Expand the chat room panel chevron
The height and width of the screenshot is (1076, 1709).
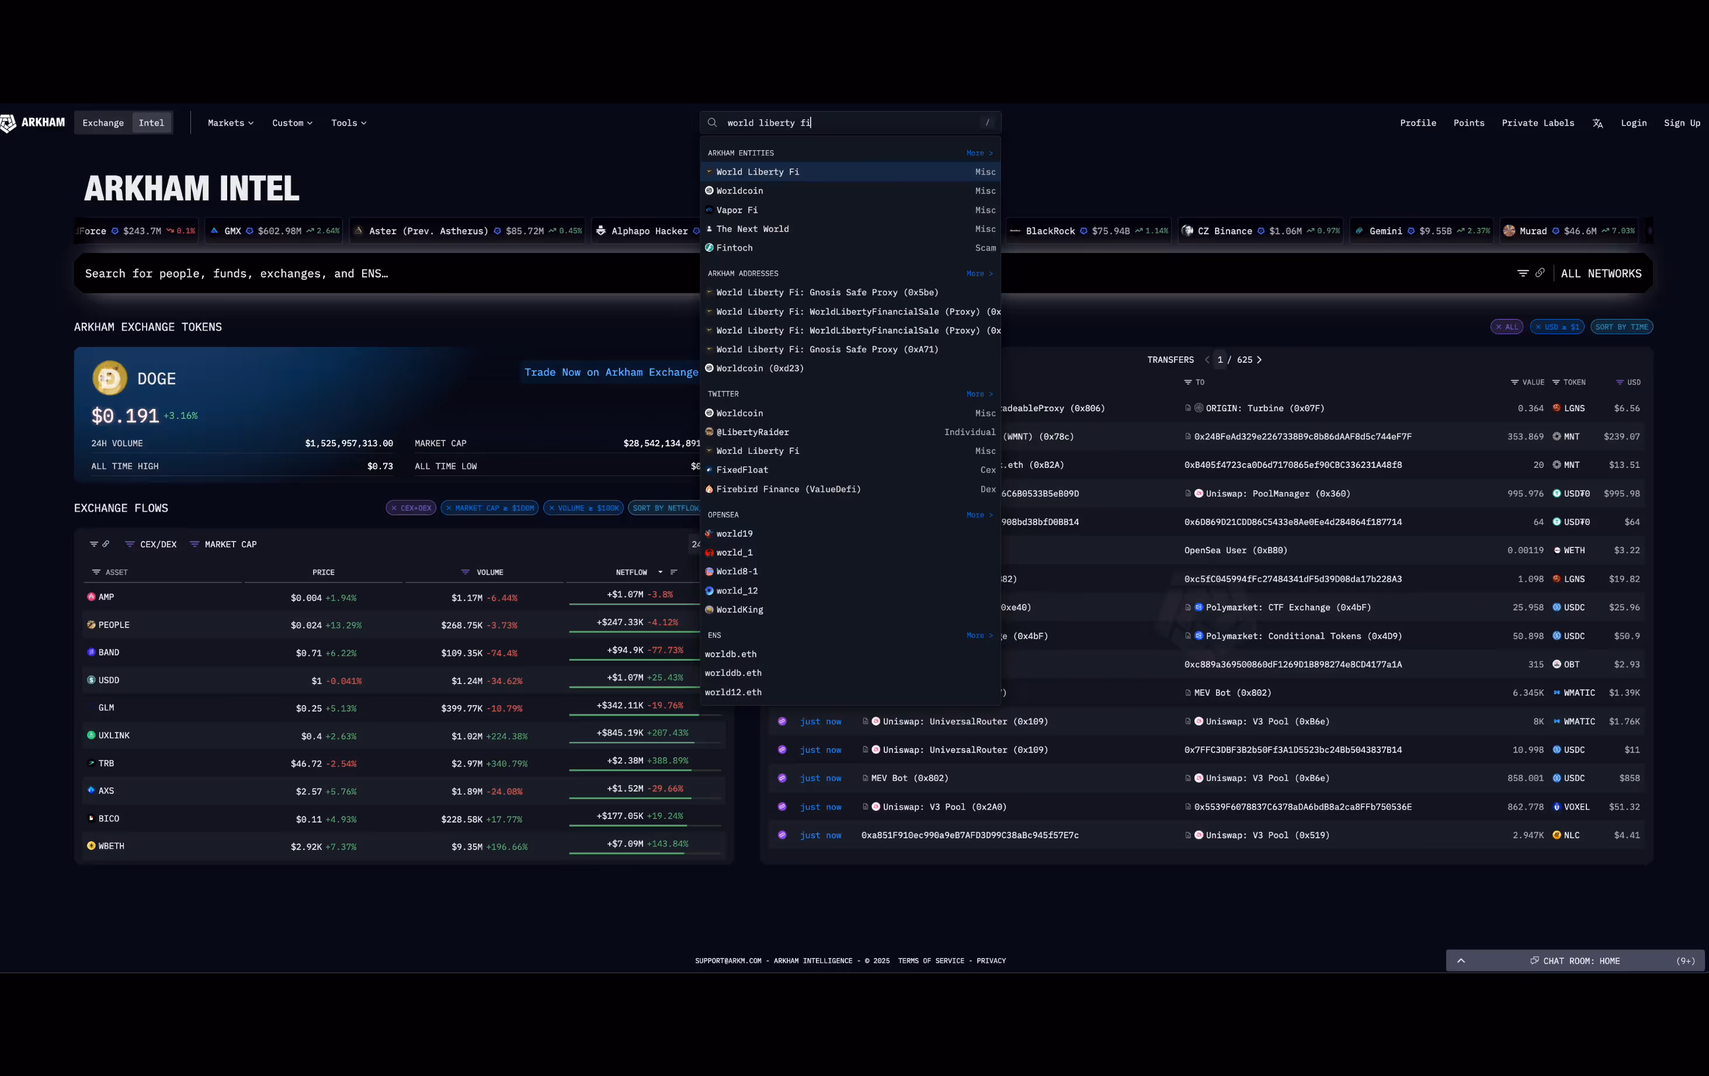point(1461,961)
